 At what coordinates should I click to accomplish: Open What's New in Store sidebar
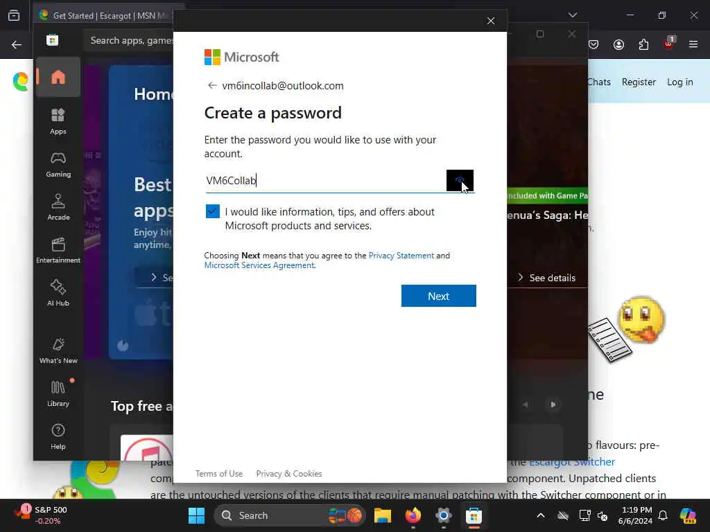(58, 351)
